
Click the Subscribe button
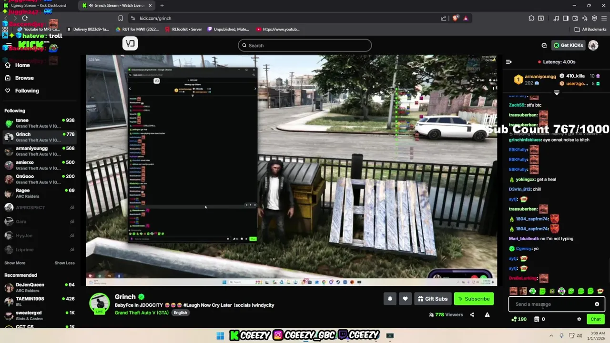(x=474, y=299)
